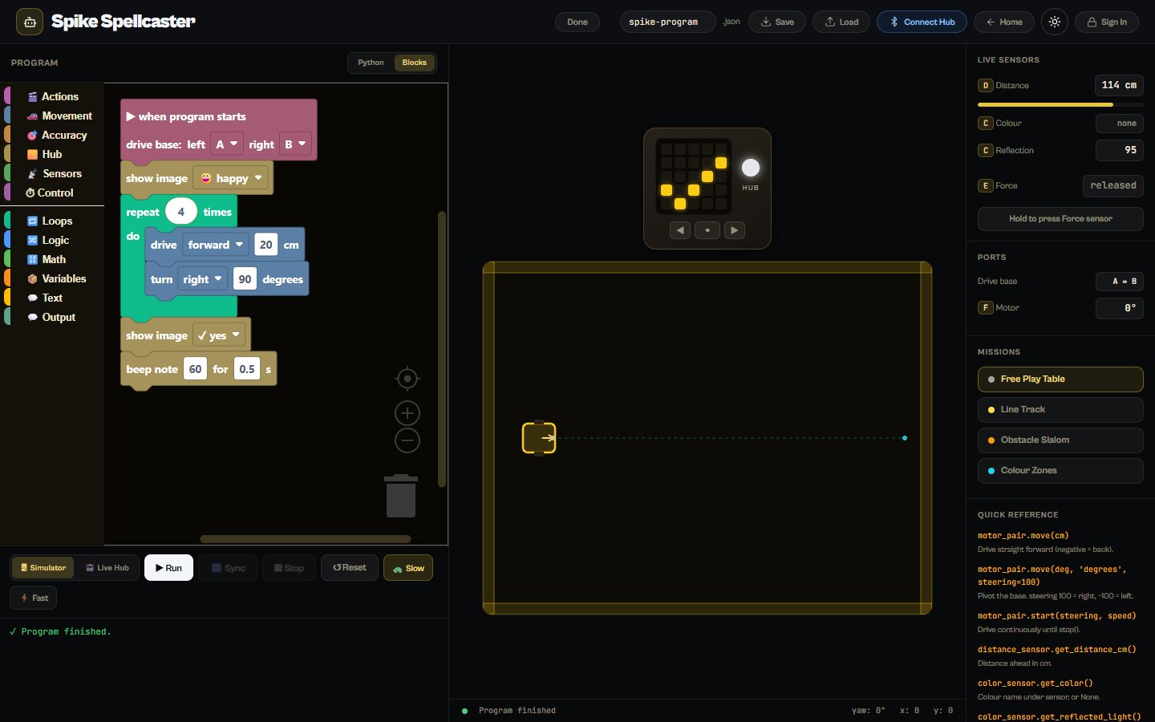Image resolution: width=1155 pixels, height=722 pixels.
Task: Open the left motor port A dropdown
Action: click(227, 144)
